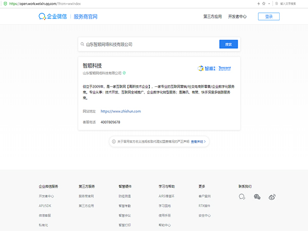Click the company name search input field
The width and height of the screenshot is (308, 231).
click(149, 44)
